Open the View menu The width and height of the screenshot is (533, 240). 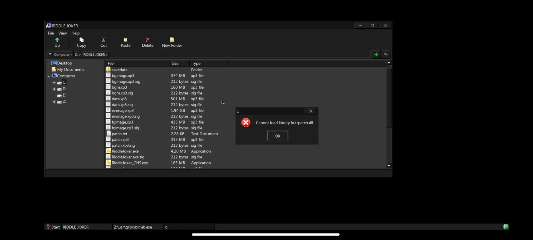pos(62,33)
